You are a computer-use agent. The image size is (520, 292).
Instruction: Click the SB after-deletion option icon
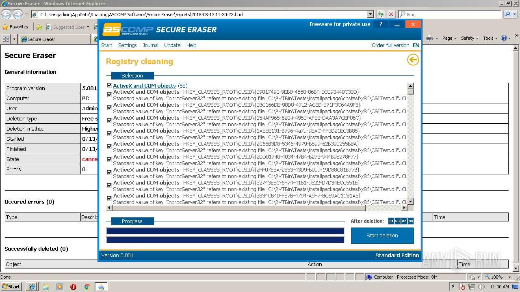coord(411,221)
